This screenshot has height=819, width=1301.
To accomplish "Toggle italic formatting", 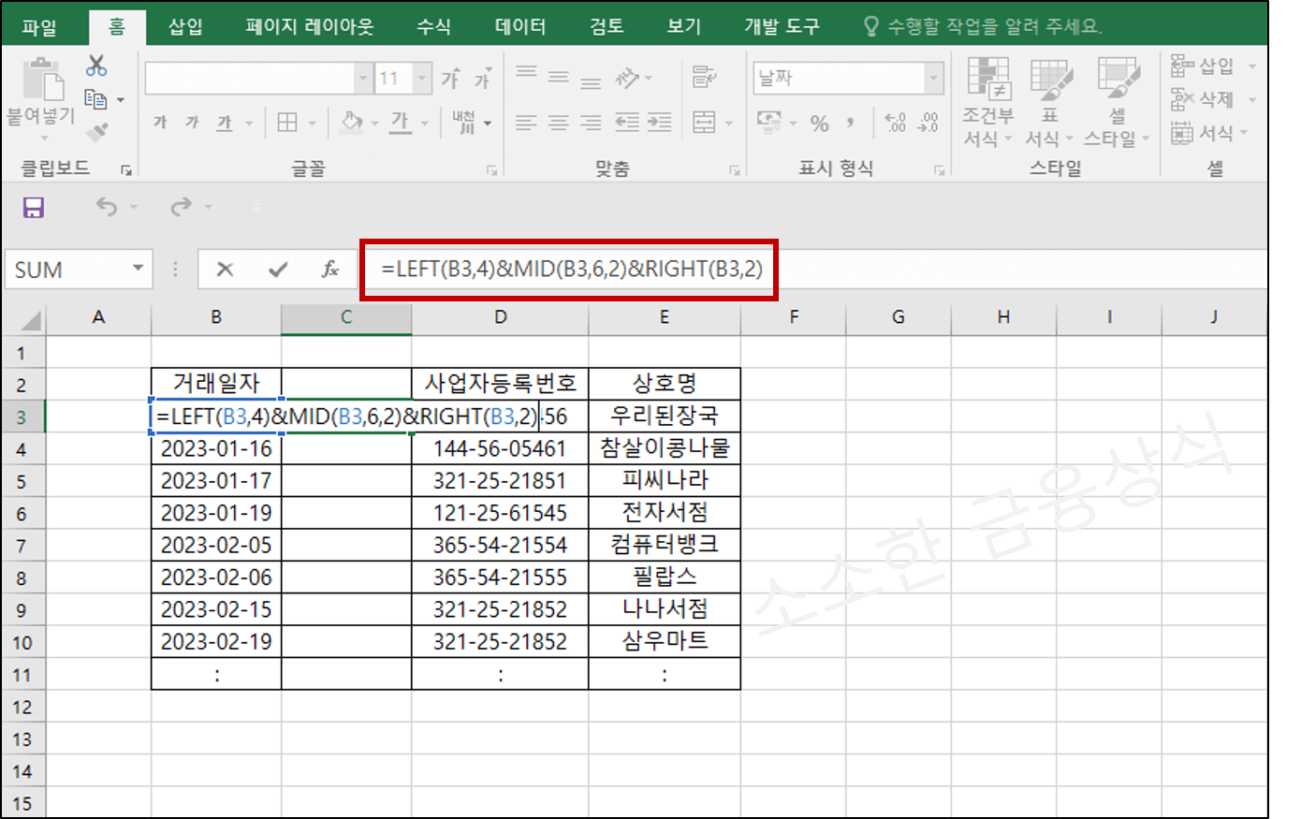I will (190, 123).
